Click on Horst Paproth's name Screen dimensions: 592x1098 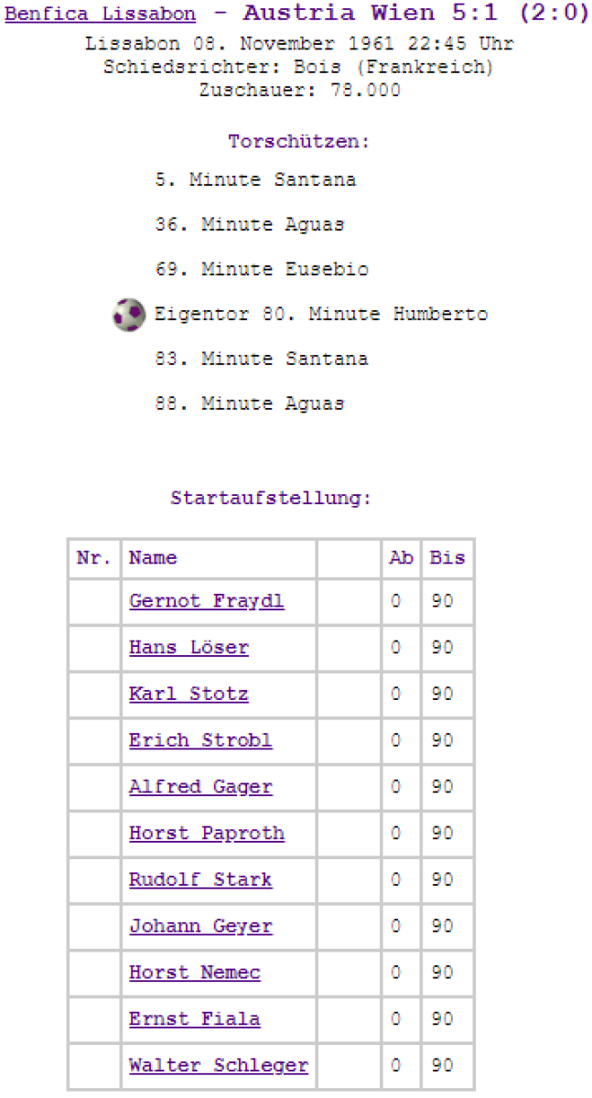coord(206,834)
